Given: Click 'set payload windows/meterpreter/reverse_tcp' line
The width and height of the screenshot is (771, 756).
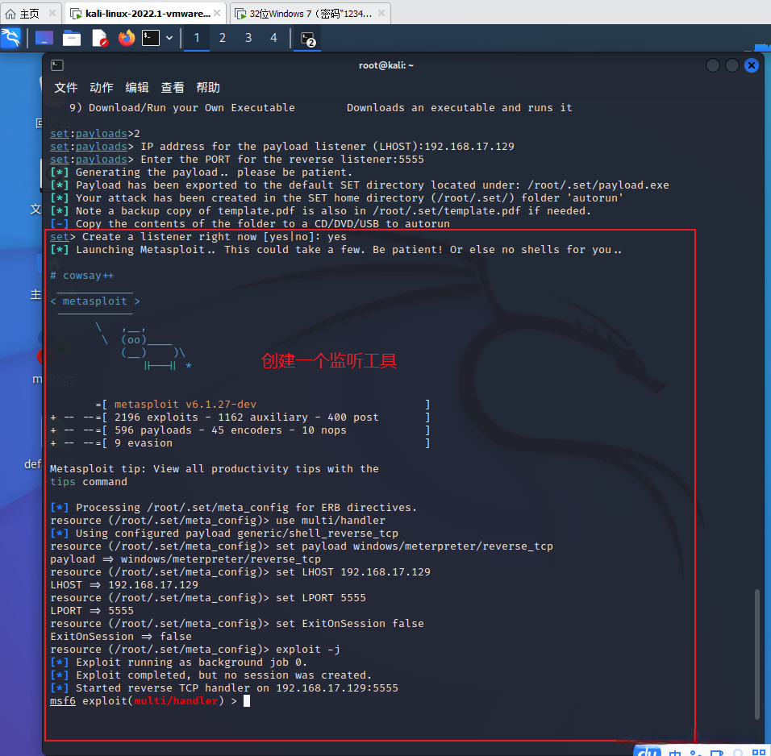Looking at the screenshot, I should 302,546.
